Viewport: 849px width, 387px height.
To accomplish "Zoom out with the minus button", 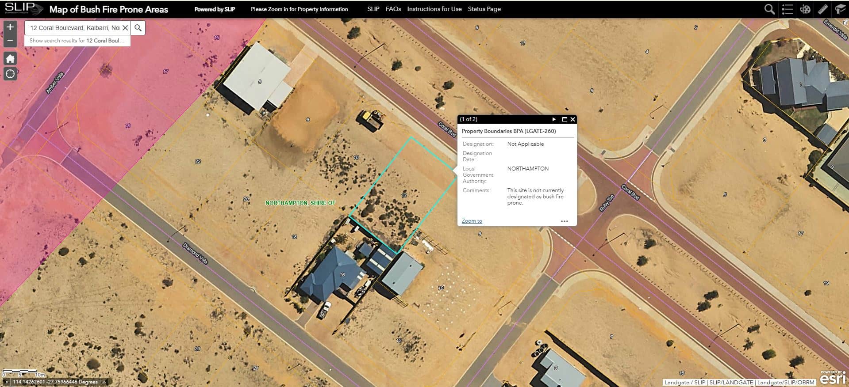I will point(10,41).
